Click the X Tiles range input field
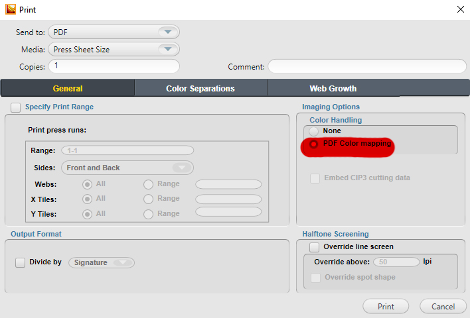The image size is (470, 318). click(228, 199)
